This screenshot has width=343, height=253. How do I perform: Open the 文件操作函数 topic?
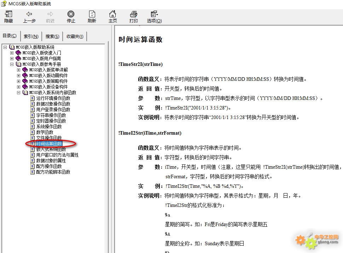(49, 138)
